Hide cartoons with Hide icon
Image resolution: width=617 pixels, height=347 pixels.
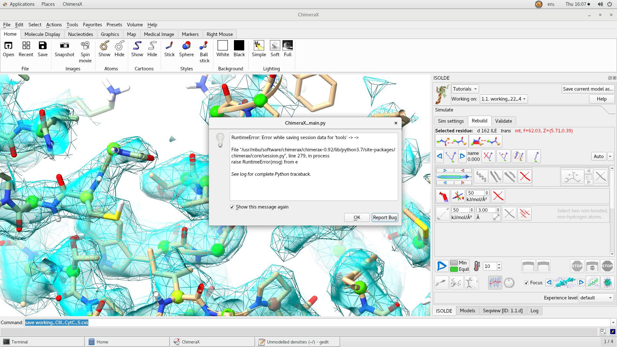pyautogui.click(x=152, y=46)
